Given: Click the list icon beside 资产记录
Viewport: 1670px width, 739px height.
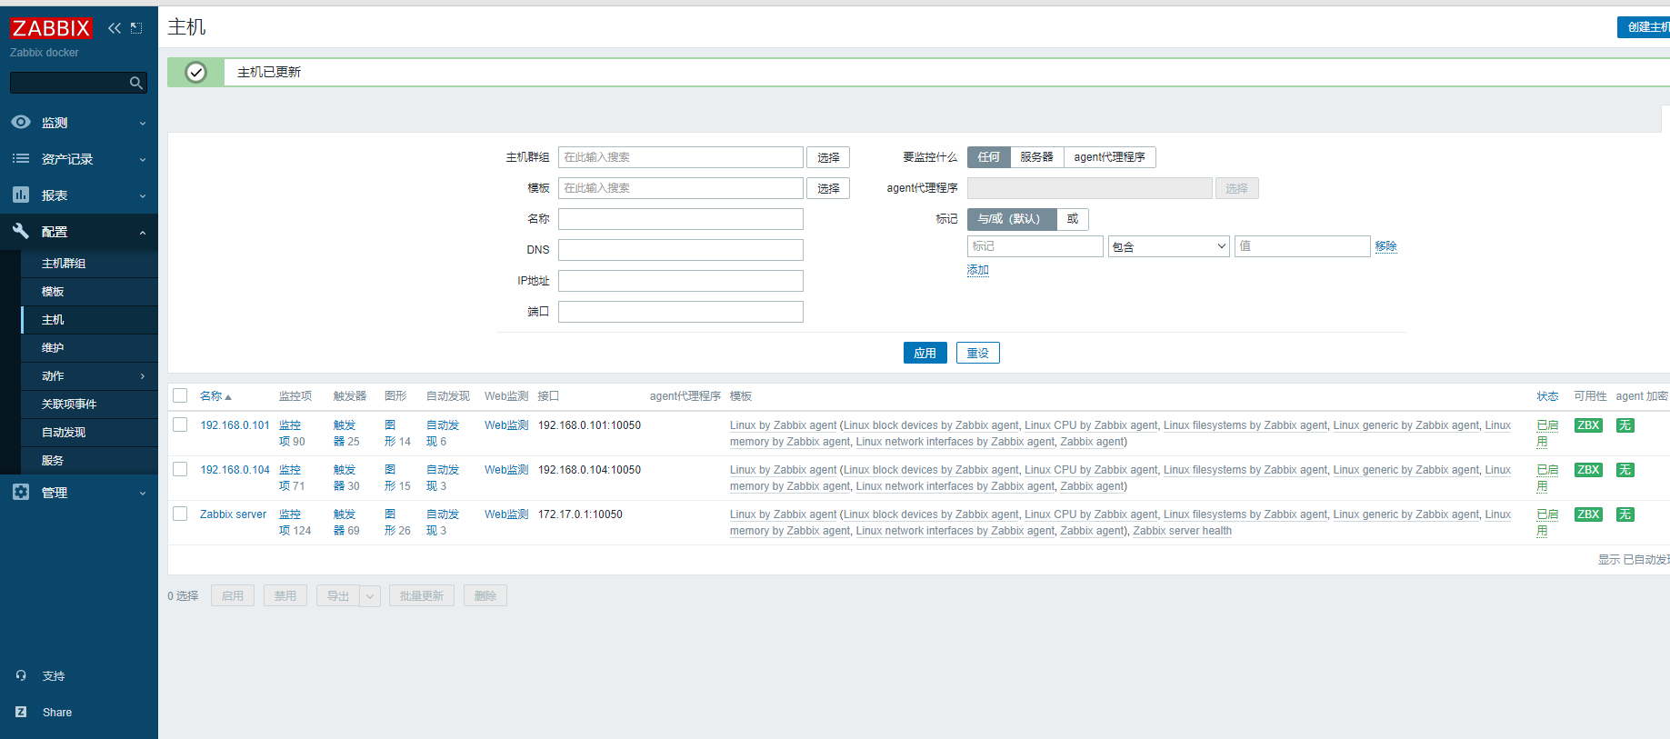Looking at the screenshot, I should [21, 158].
